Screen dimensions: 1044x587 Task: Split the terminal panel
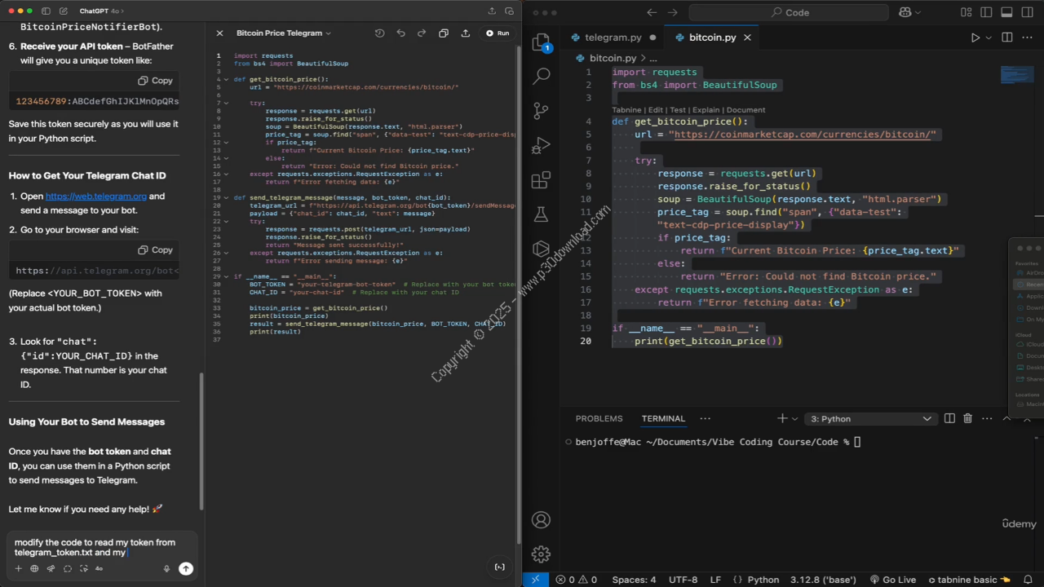tap(949, 418)
